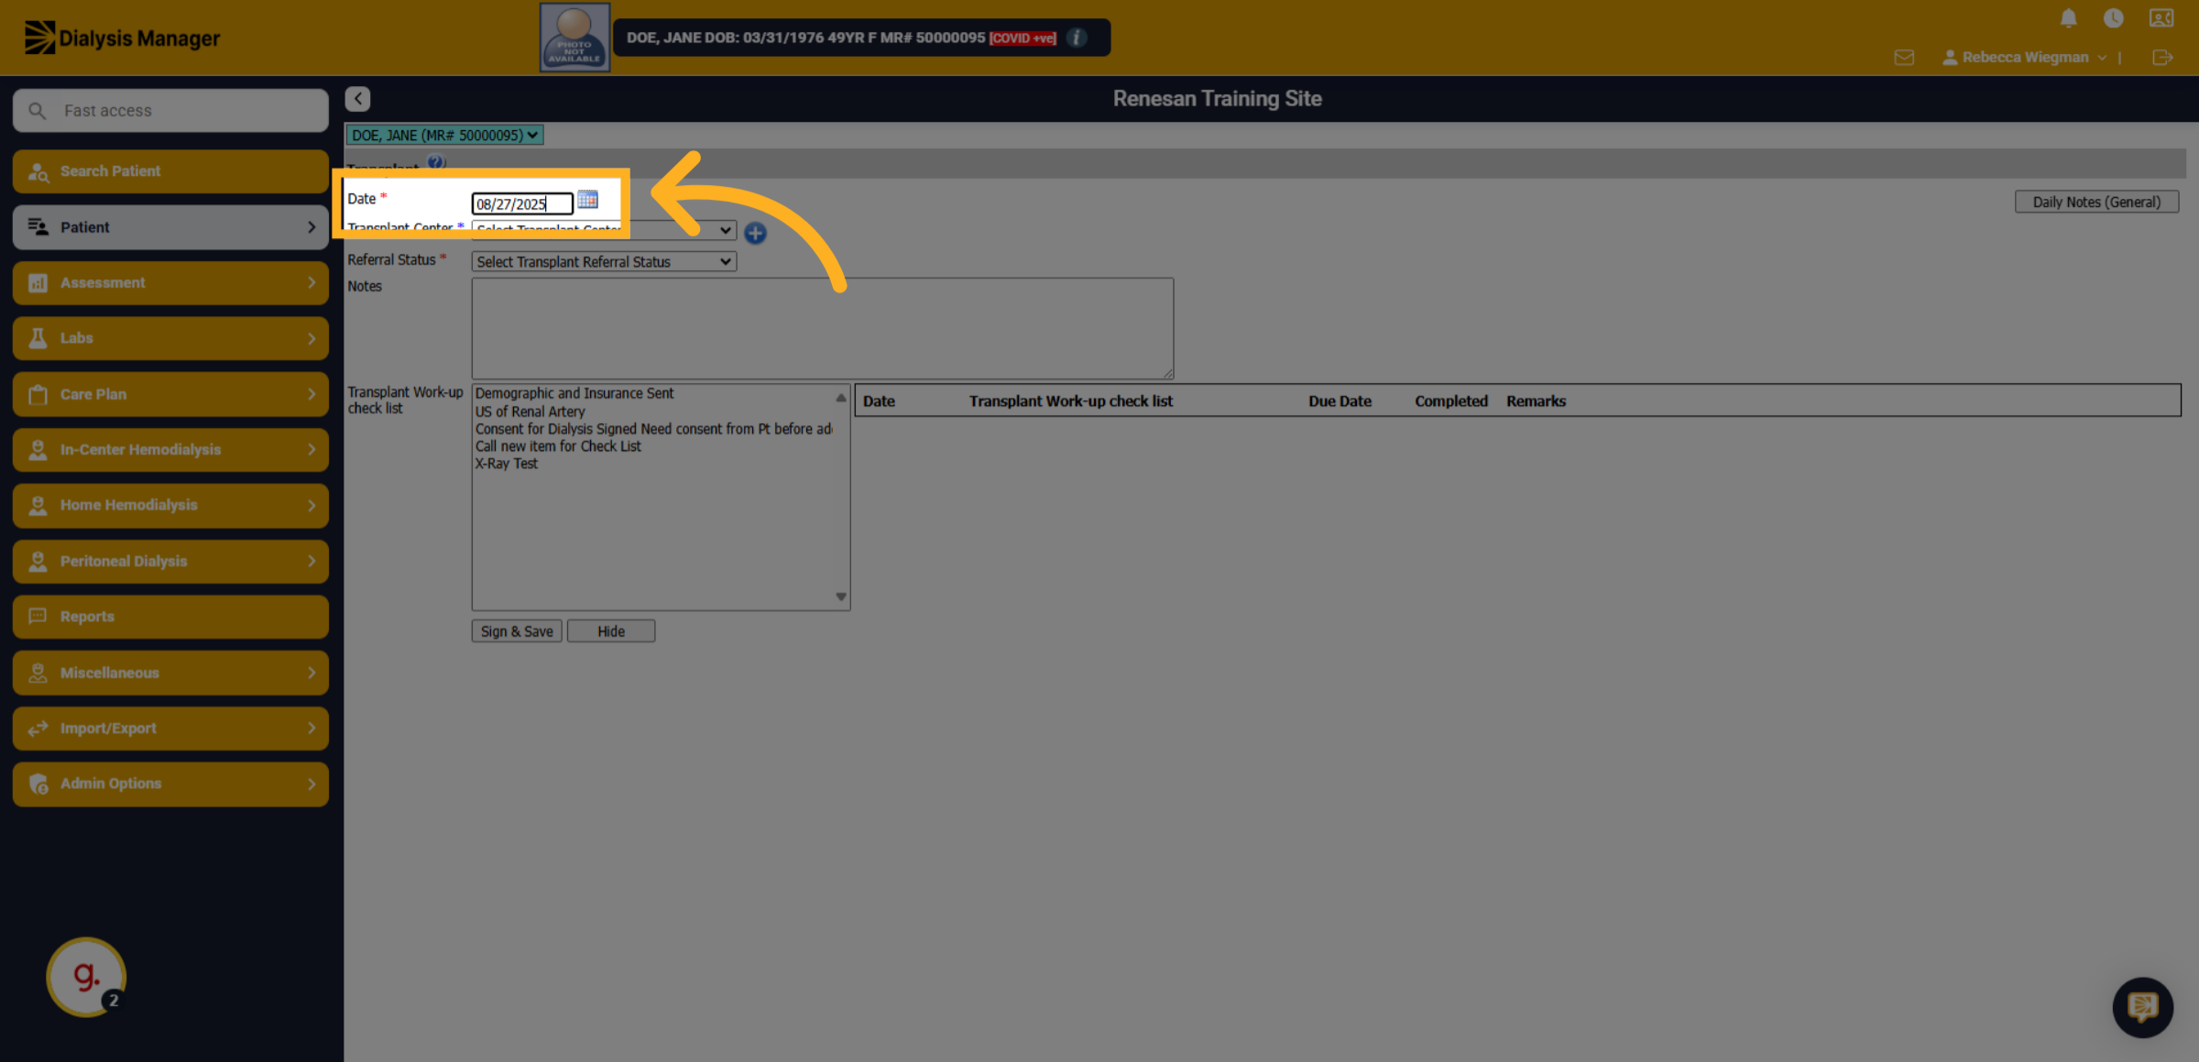
Task: Open Referral Status dropdown
Action: click(604, 262)
